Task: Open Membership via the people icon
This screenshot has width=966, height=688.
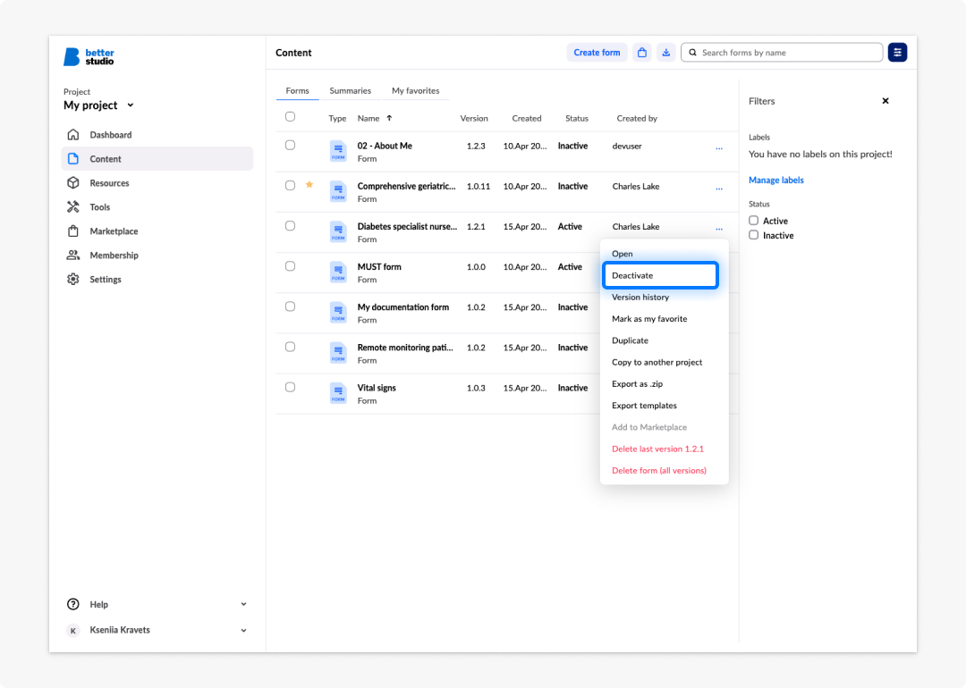Action: pos(73,255)
